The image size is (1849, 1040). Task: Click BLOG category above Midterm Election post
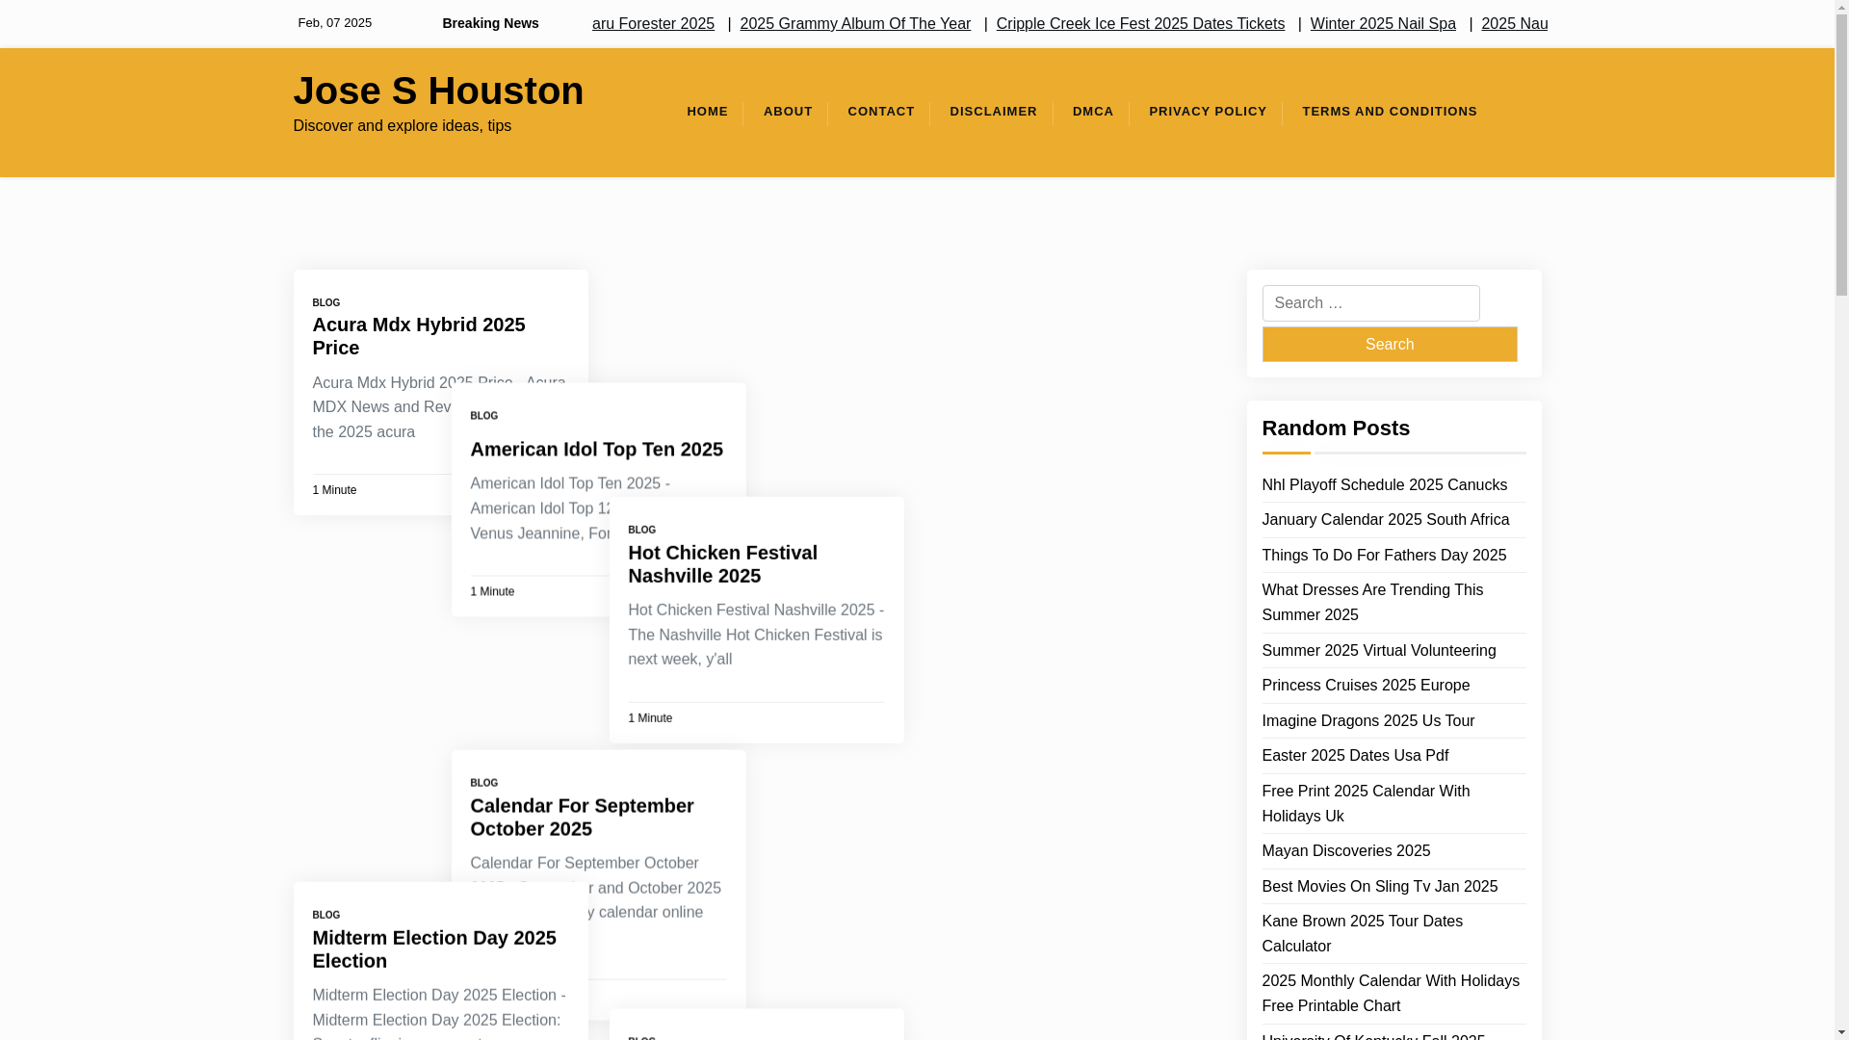point(326,915)
